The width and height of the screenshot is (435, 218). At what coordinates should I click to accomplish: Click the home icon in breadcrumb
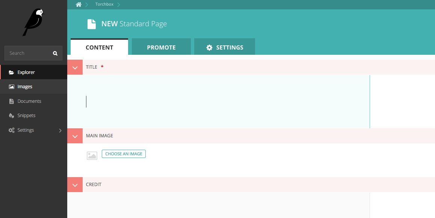tap(79, 5)
